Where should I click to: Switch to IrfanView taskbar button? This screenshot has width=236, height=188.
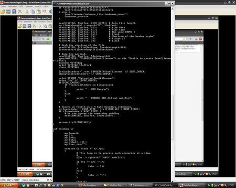coord(190,185)
